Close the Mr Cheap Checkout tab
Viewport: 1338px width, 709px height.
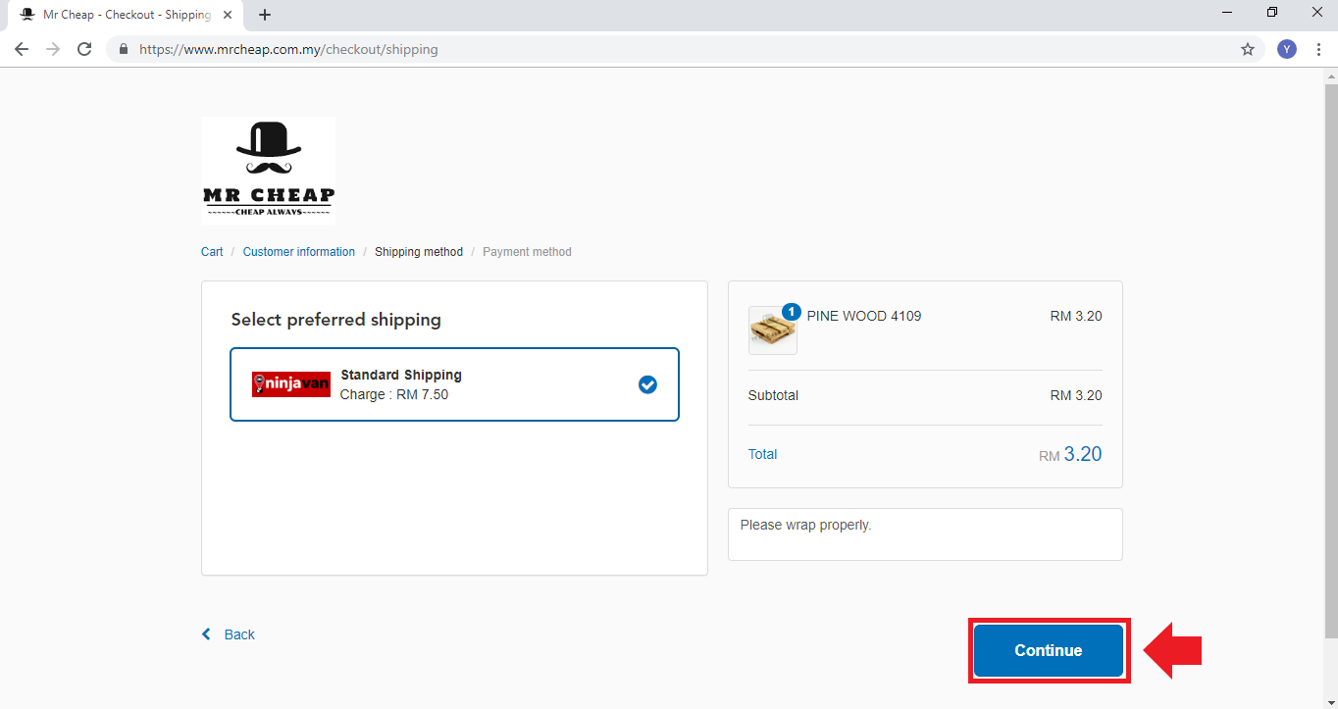point(227,15)
